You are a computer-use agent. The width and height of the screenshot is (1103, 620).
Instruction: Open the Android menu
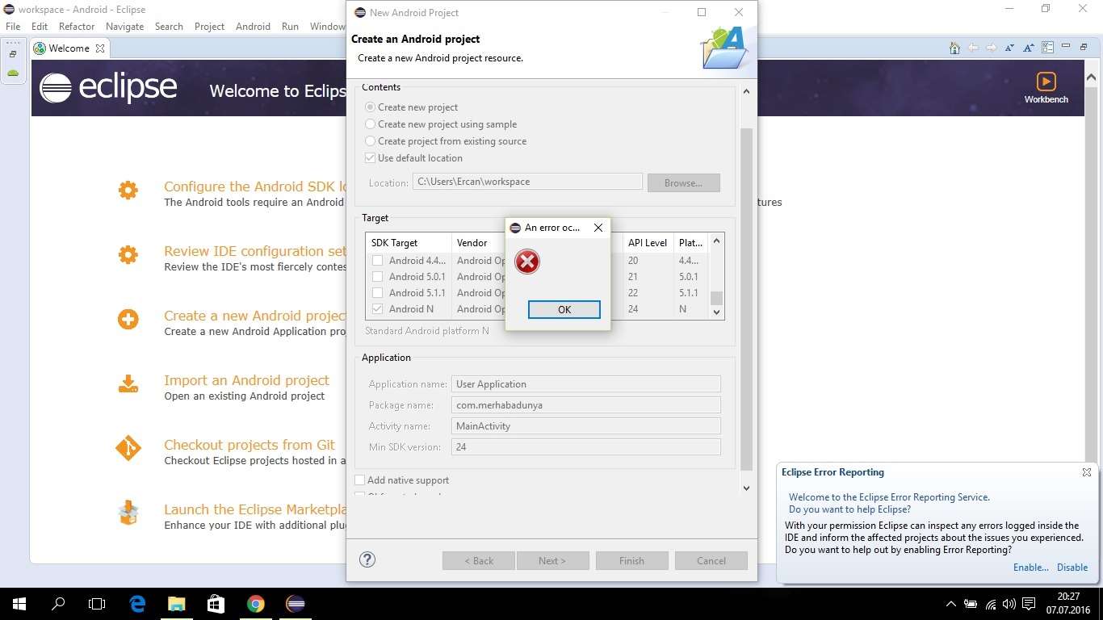(x=253, y=27)
